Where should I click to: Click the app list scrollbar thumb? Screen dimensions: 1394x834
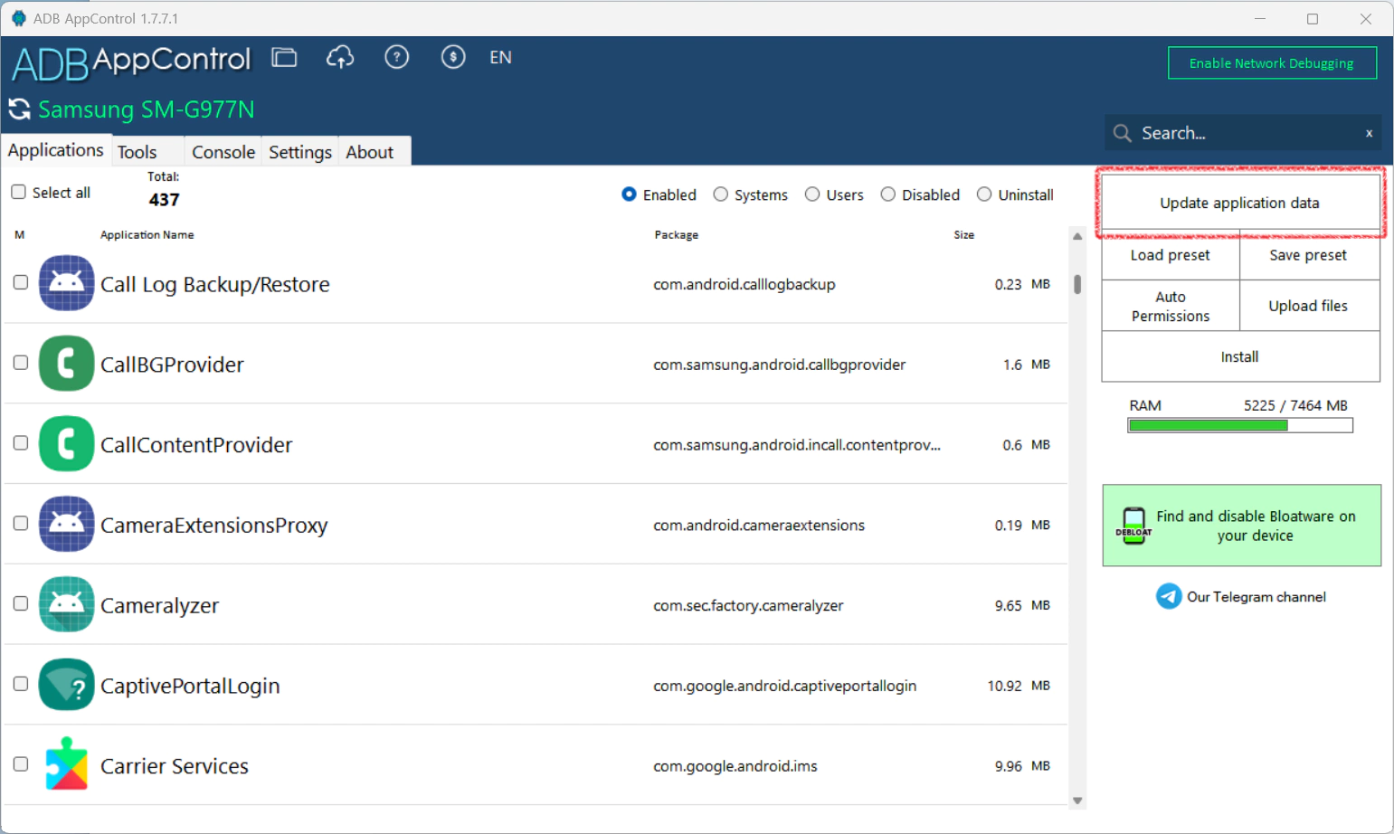tap(1077, 284)
